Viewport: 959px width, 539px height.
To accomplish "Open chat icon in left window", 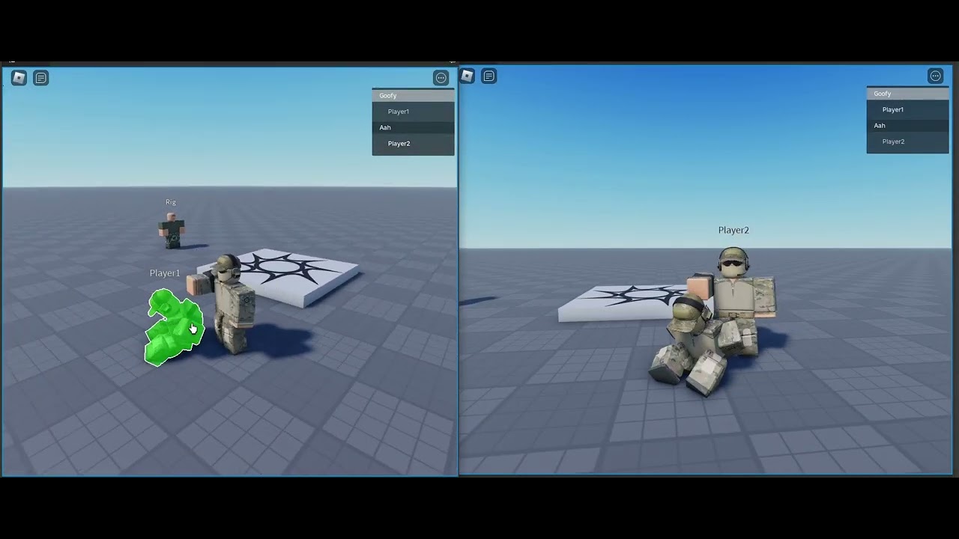I will tap(41, 78).
